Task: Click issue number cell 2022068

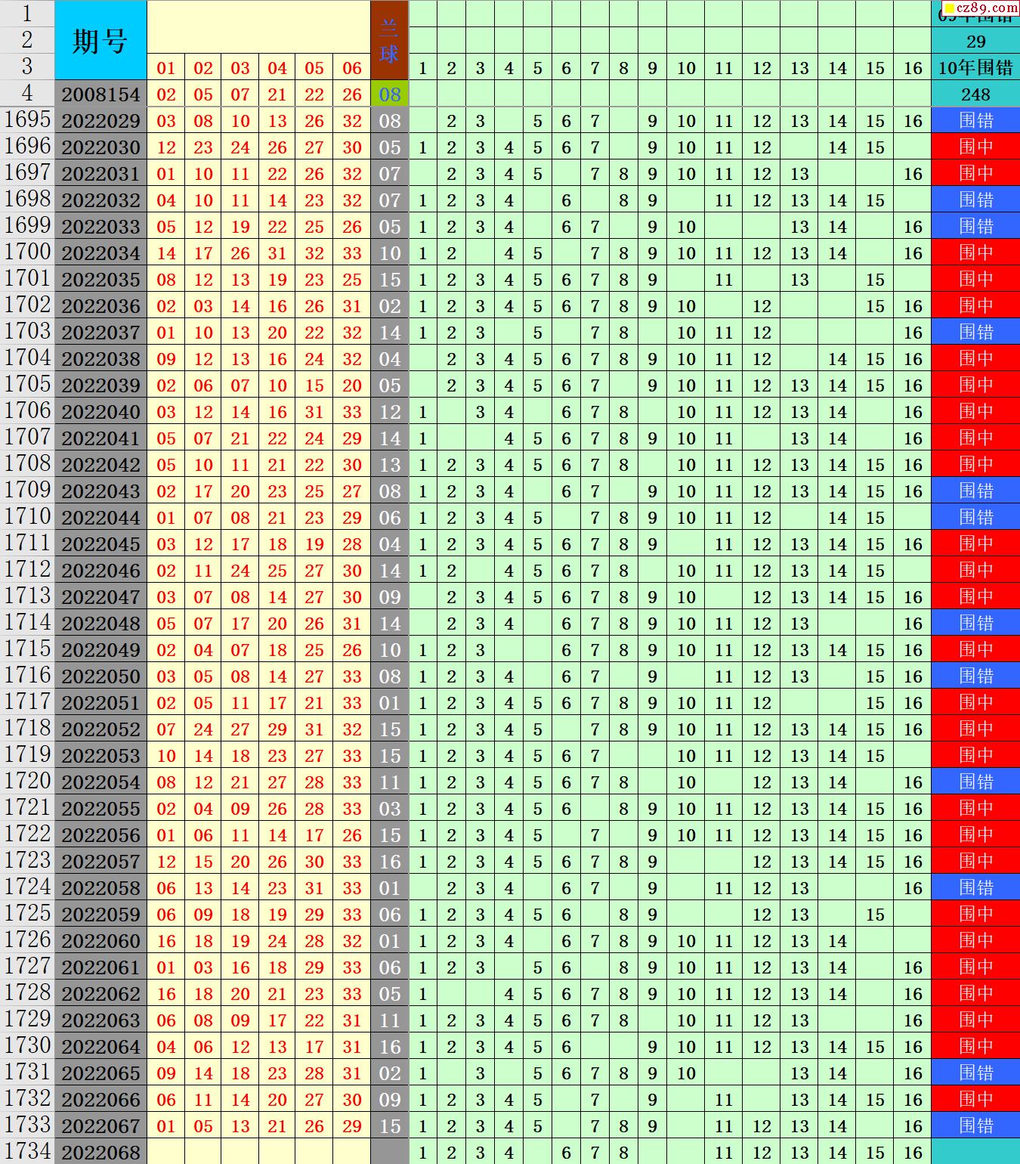Action: coord(100,1152)
